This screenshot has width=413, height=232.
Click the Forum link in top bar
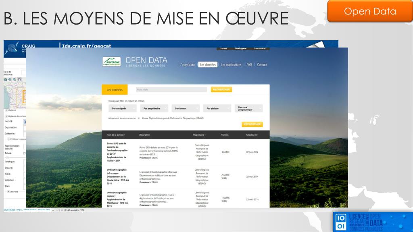pyautogui.click(x=223, y=48)
